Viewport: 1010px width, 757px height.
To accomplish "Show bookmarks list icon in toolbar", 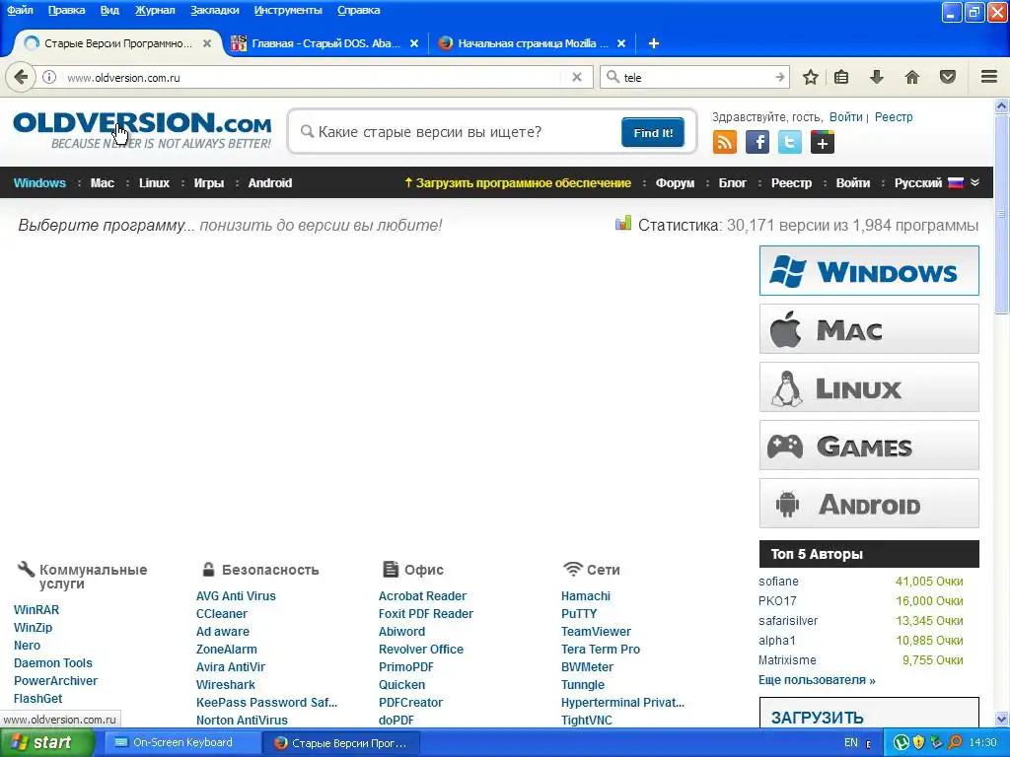I will 841,77.
